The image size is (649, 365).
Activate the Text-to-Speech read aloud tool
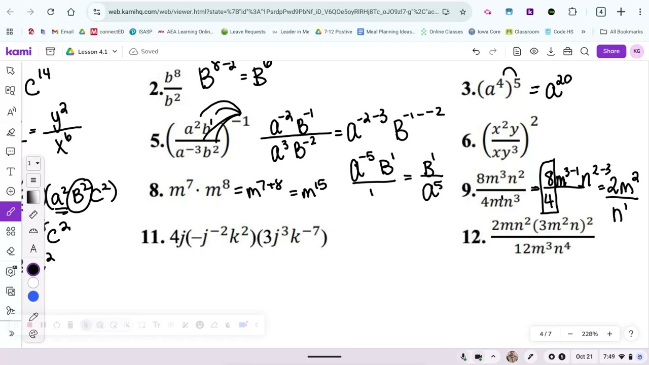11,111
